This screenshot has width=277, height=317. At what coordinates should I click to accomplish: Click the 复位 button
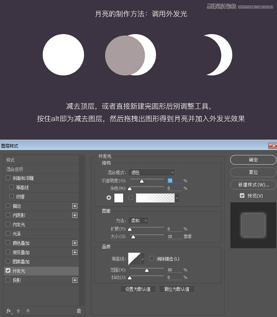coord(253,172)
